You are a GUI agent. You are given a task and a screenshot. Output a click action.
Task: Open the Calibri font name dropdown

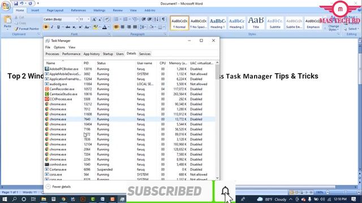point(77,20)
